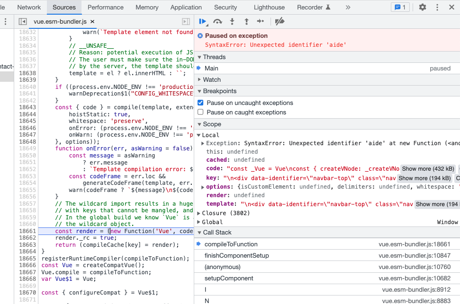Click the Step icon in debugger toolbar
This screenshot has width=460, height=304.
tap(260, 21)
